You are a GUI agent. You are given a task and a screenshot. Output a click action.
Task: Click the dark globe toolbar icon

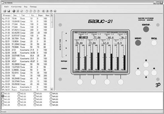14,11
